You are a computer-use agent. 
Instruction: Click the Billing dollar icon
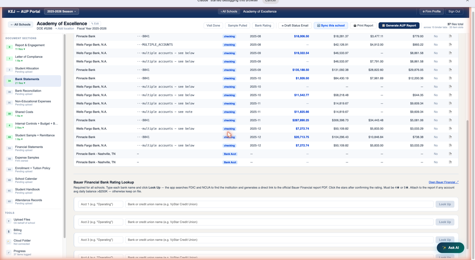pos(9,232)
